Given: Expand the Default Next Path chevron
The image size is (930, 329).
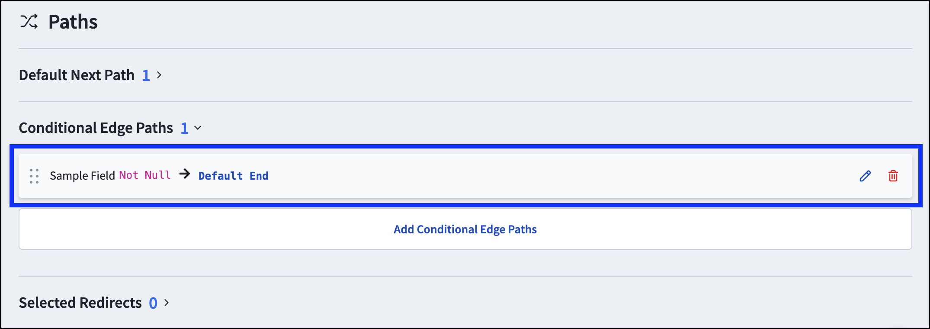Looking at the screenshot, I should (159, 75).
